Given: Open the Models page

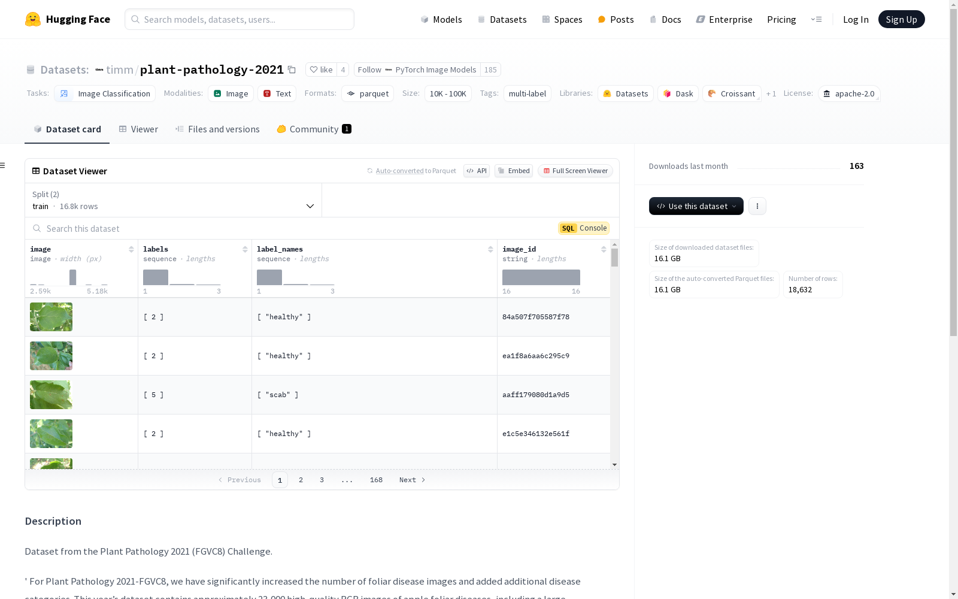Looking at the screenshot, I should click(441, 19).
